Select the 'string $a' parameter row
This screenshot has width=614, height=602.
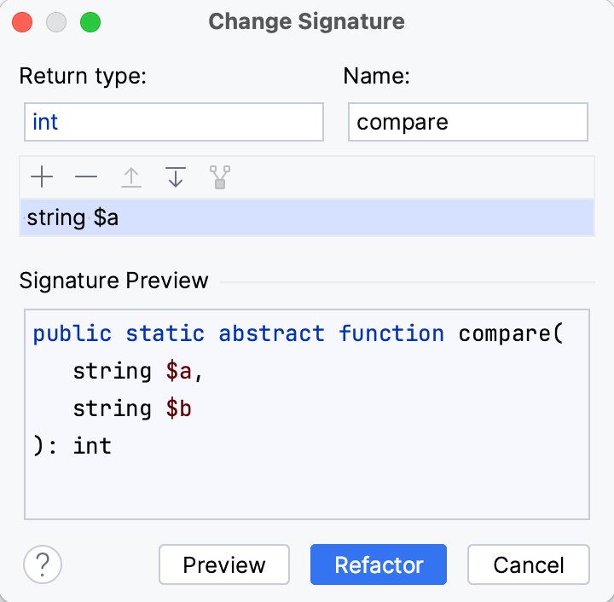coord(307,217)
